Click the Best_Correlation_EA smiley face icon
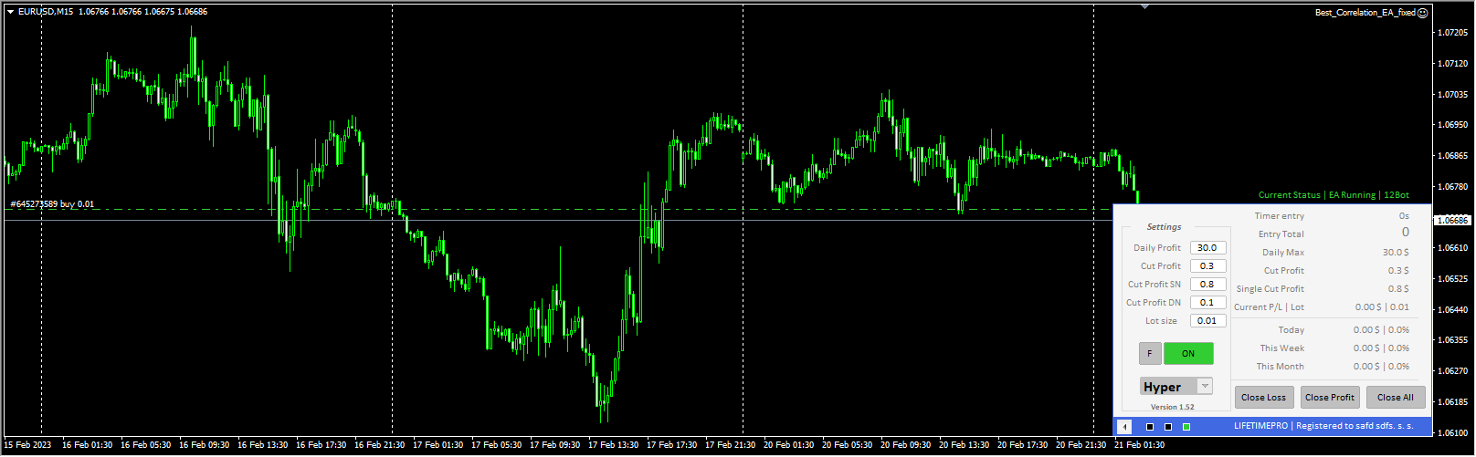This screenshot has width=1476, height=457. [1422, 13]
